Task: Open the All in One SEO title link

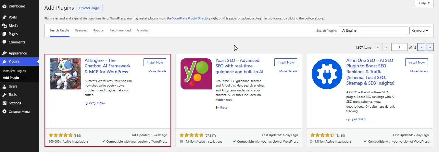Action: [x=370, y=72]
